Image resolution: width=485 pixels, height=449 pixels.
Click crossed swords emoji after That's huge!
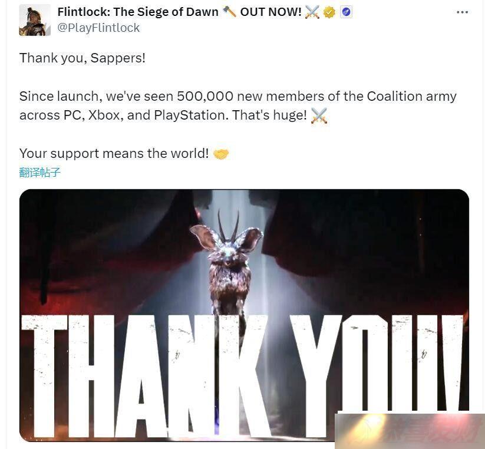point(319,115)
